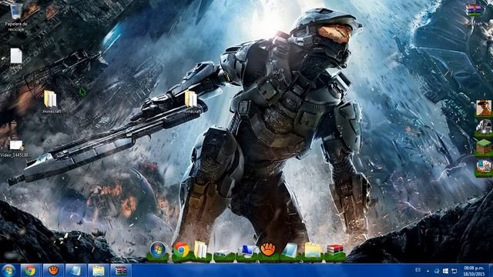Open the Windows Start menu on taskbar
Image resolution: width=493 pixels, height=277 pixels.
pos(8,271)
